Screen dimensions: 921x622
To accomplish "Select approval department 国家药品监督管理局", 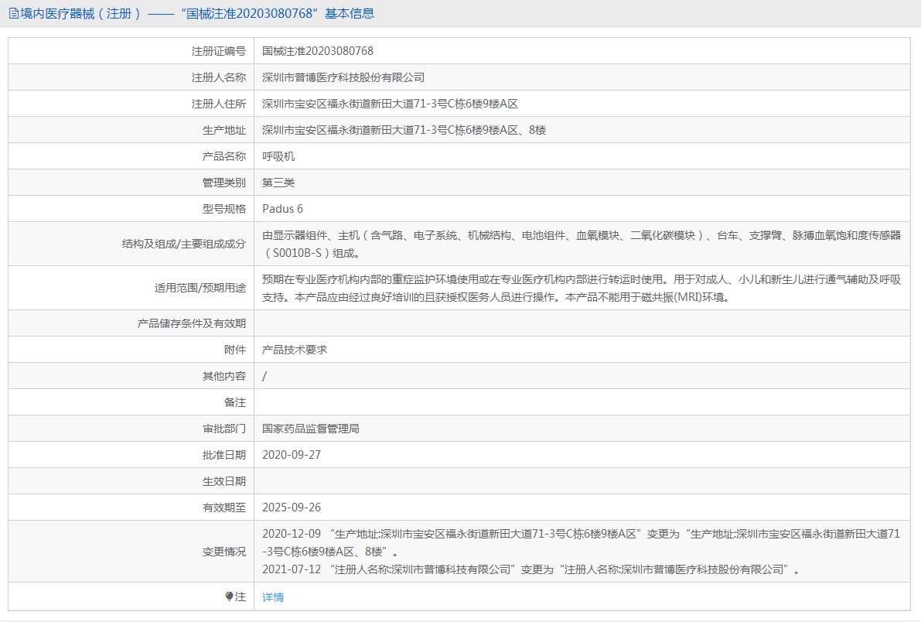I will pos(311,429).
